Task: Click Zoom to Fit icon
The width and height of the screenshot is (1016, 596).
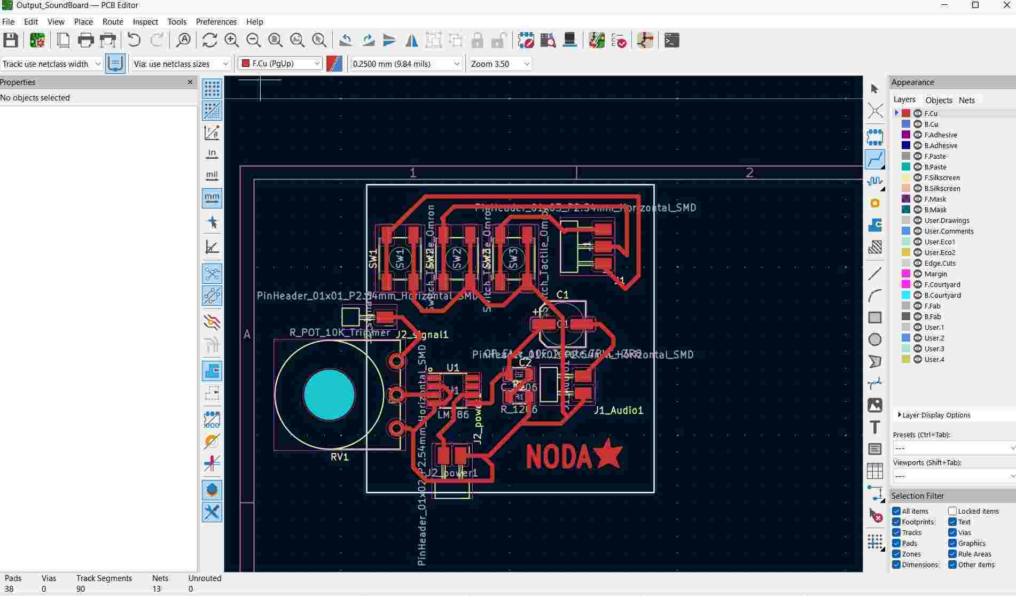Action: click(275, 41)
